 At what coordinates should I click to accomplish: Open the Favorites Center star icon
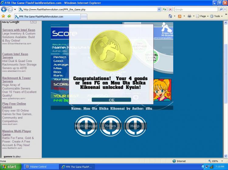click(x=3, y=16)
